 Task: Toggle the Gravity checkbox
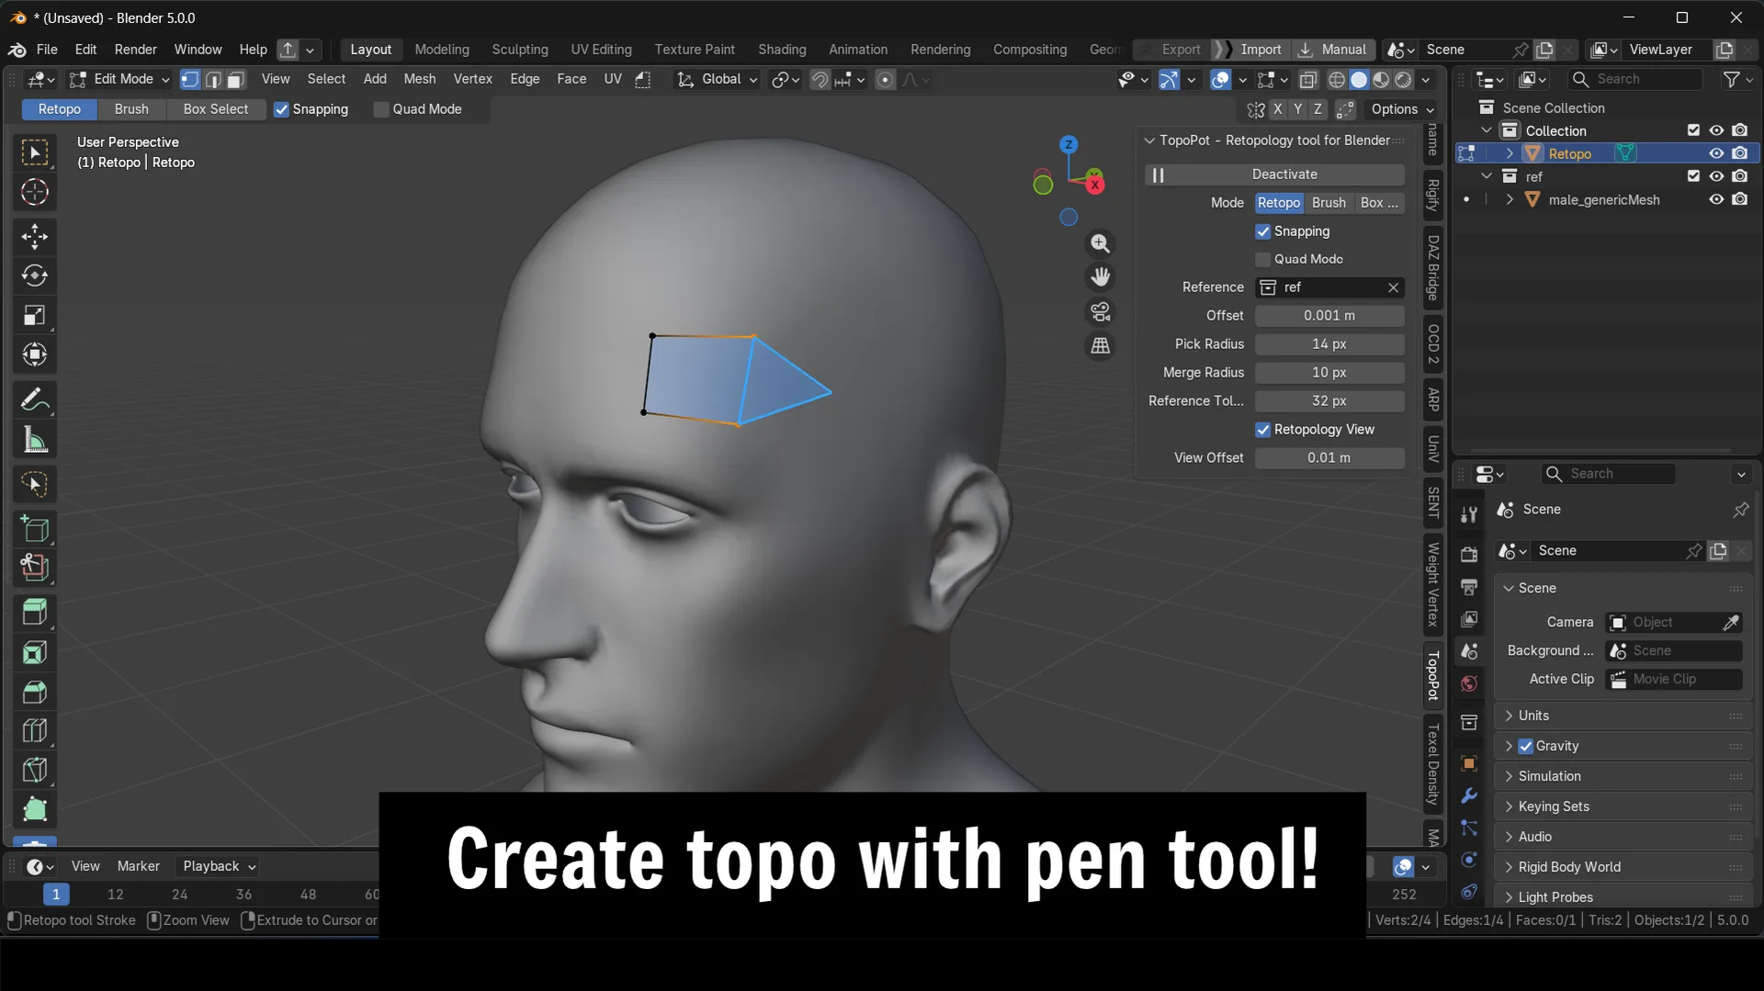[1526, 746]
